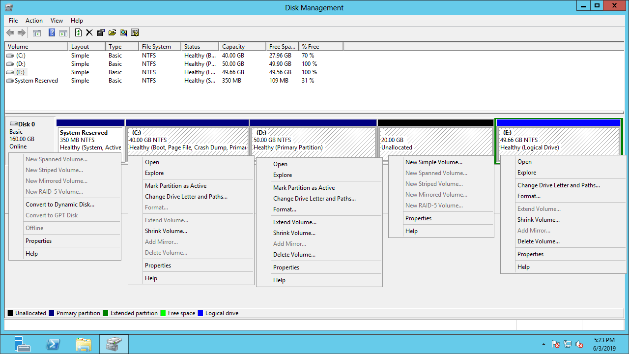The height and width of the screenshot is (354, 629).
Task: Click the muted speaker tray icon
Action: (x=579, y=344)
